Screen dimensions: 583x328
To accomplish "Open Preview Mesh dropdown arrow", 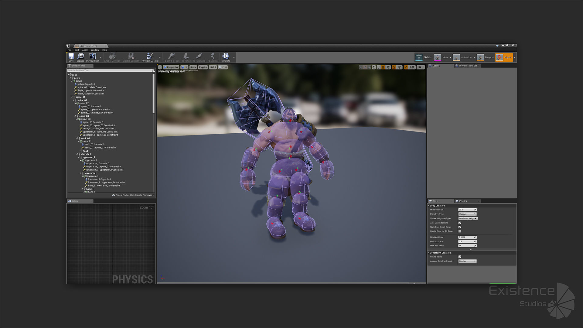I will [x=101, y=57].
